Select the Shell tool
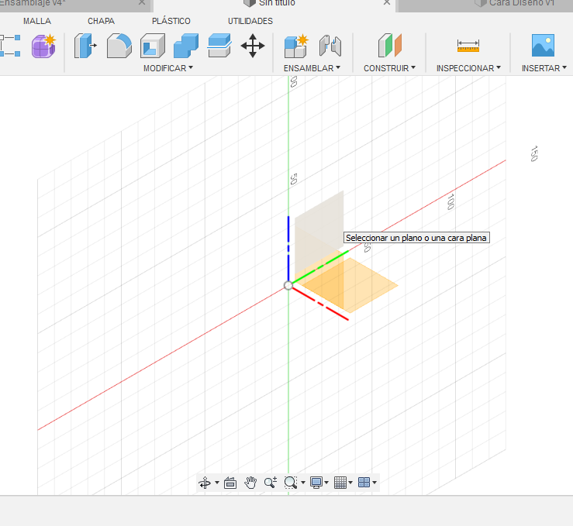 coord(153,46)
